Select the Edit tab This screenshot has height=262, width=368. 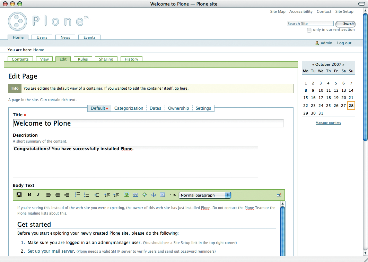coord(63,59)
